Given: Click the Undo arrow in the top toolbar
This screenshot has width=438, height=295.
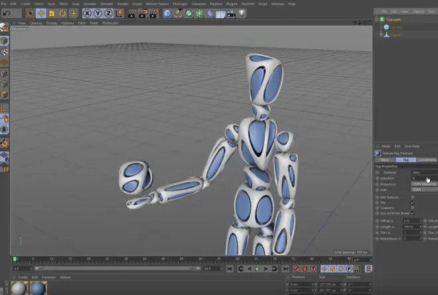Looking at the screenshot, I should [x=7, y=13].
